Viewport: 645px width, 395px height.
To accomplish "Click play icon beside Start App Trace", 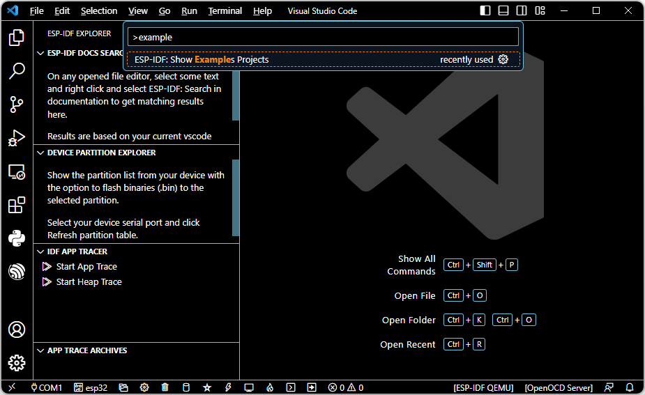I will click(47, 266).
